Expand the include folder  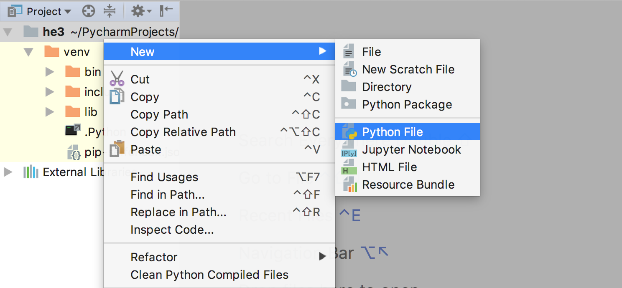coord(50,92)
